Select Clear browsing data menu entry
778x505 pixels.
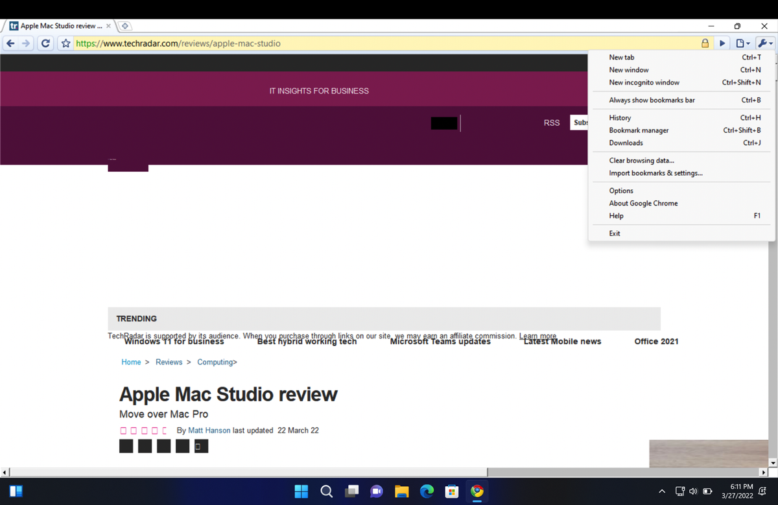tap(681, 160)
